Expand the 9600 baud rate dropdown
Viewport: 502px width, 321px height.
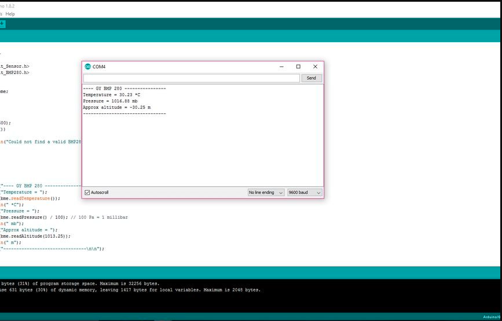click(x=305, y=193)
